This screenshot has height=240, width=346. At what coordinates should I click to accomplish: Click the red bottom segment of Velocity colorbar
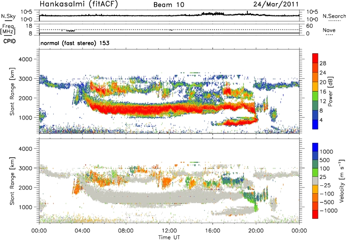pyautogui.click(x=315, y=214)
